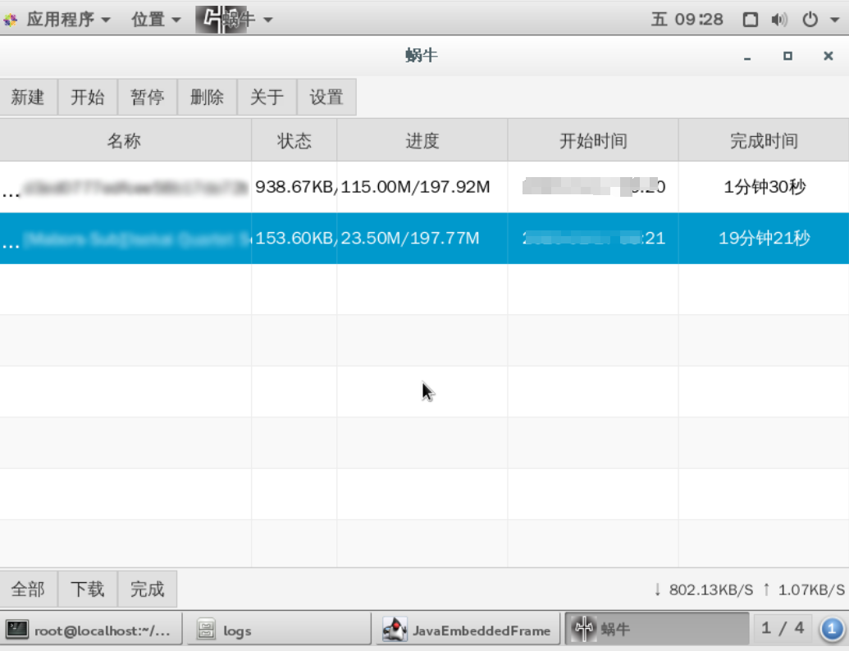Open the volume speaker icon
The image size is (849, 651).
pos(779,20)
